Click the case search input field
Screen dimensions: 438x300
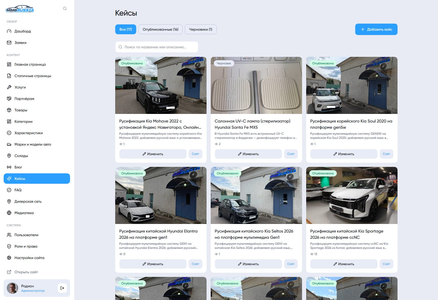(x=157, y=47)
